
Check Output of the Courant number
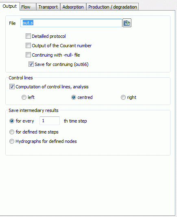pos(28,46)
